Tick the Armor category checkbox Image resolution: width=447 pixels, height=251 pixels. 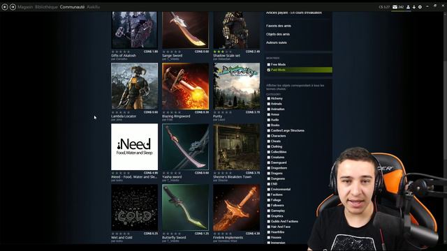(268, 114)
